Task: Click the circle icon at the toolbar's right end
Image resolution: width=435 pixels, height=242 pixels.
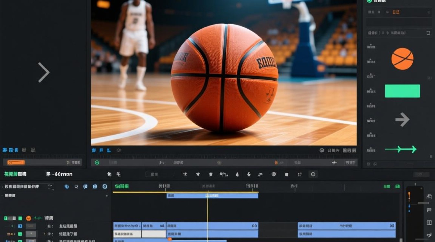Action: pyautogui.click(x=313, y=174)
